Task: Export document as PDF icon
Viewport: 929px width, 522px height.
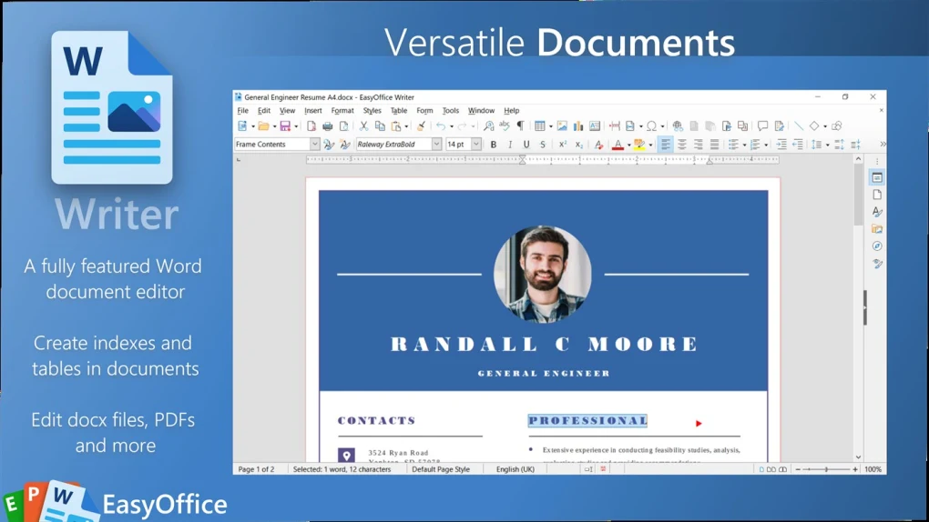Action: point(311,126)
